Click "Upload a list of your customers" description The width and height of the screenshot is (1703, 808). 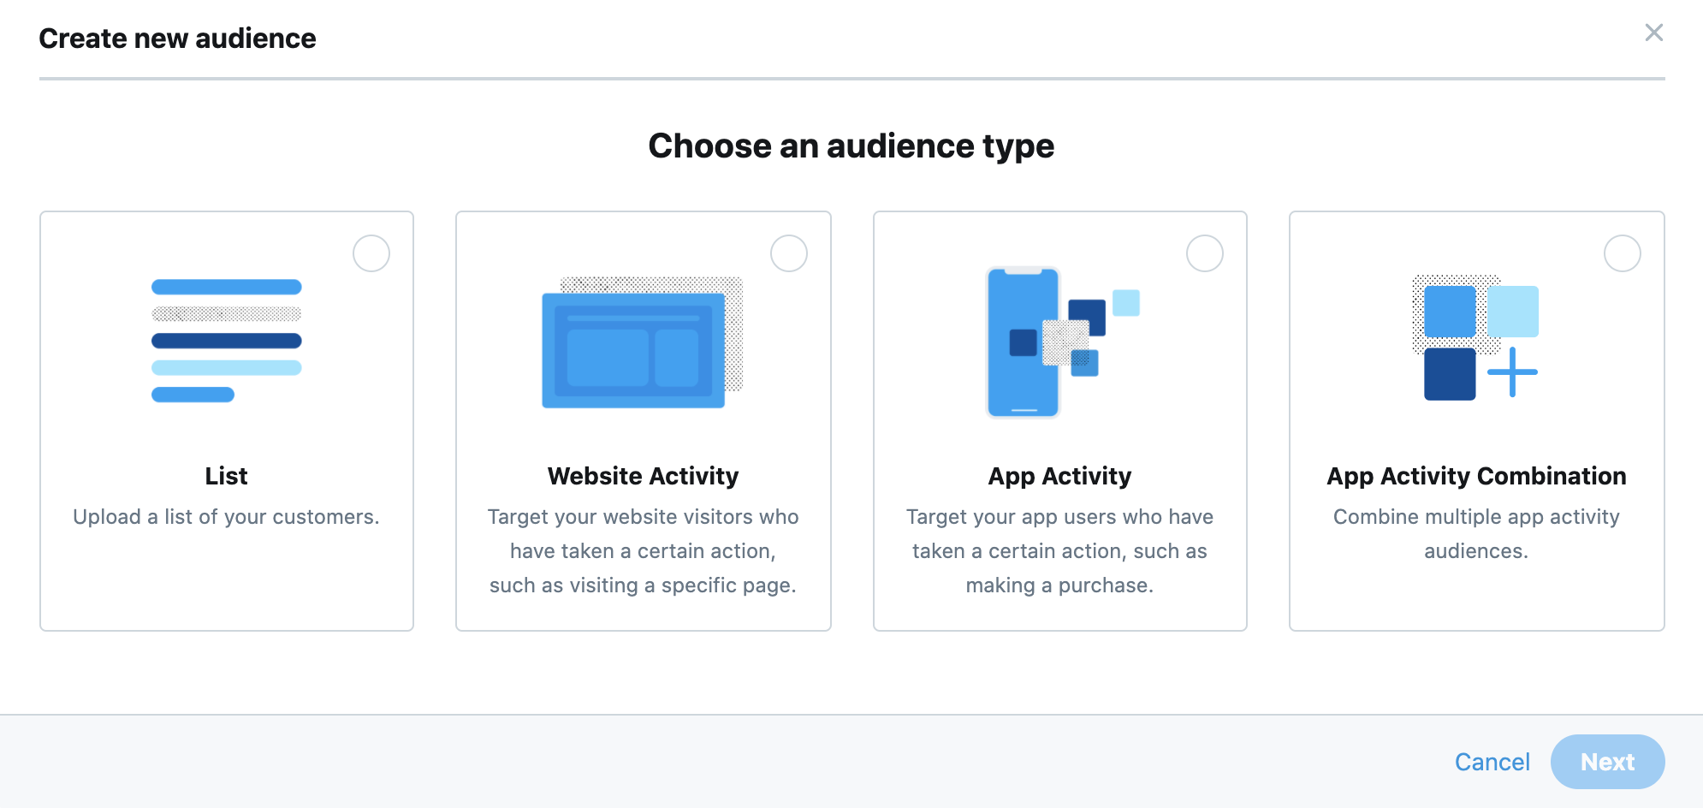226,517
